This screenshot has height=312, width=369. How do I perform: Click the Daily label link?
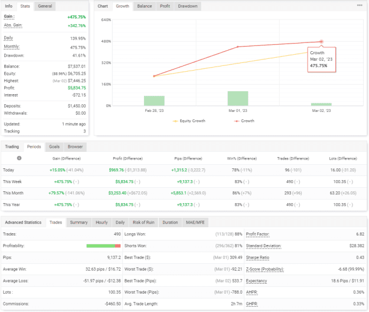pyautogui.click(x=8, y=38)
